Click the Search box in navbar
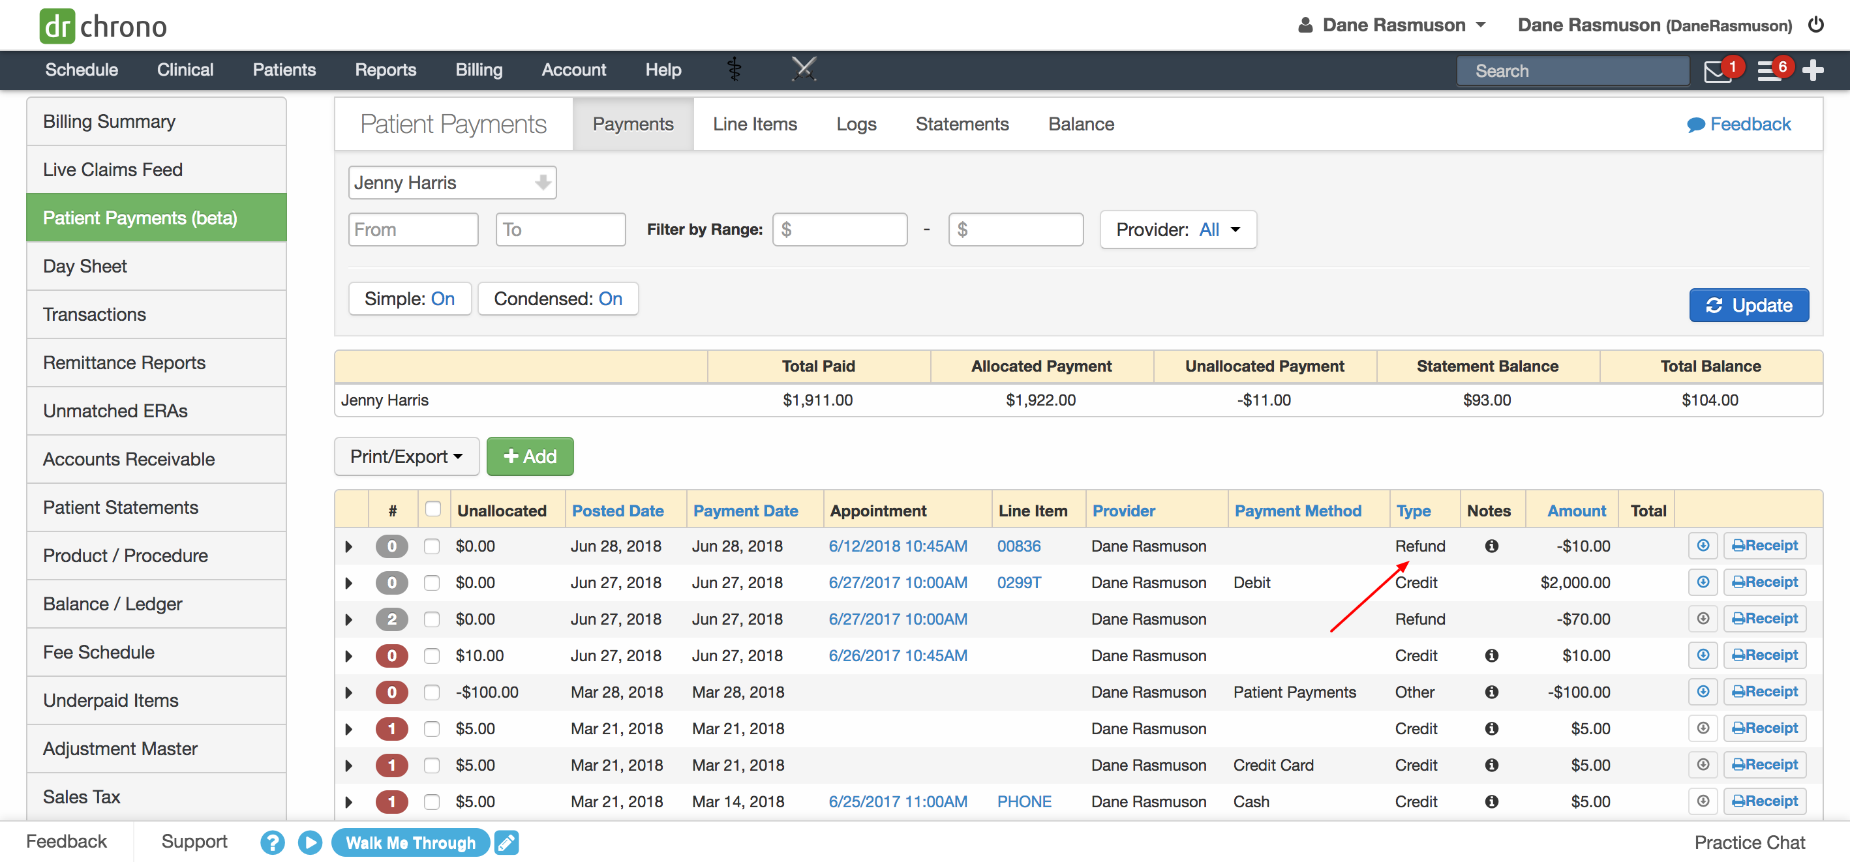This screenshot has width=1850, height=862. click(1572, 71)
